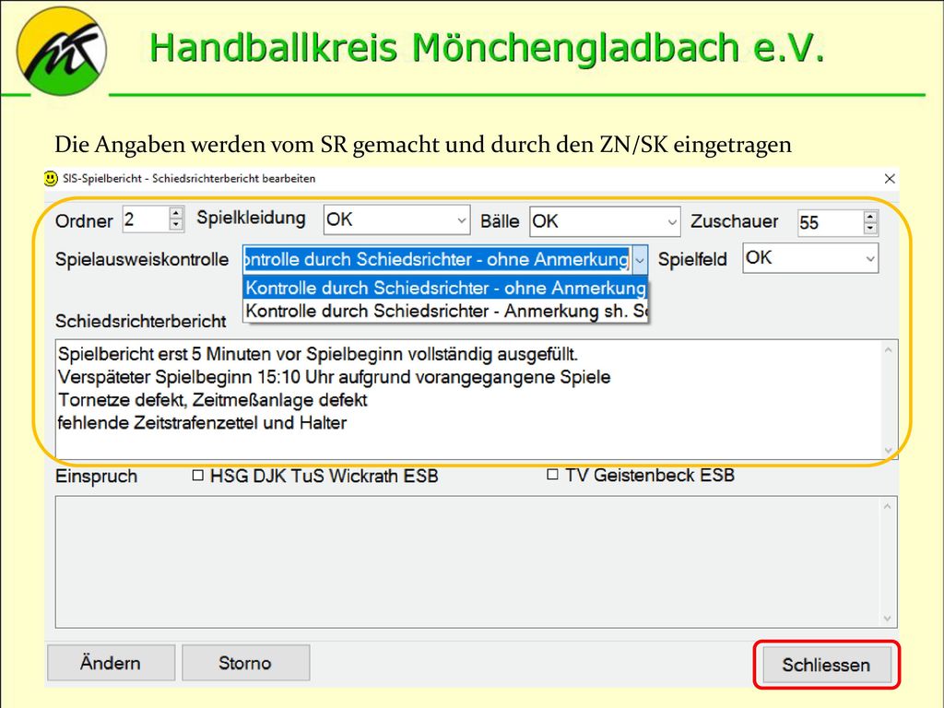
Task: Click the line 'Spielbericht erst 5 Minuten vor Spielbeginn'
Action: [x=318, y=355]
